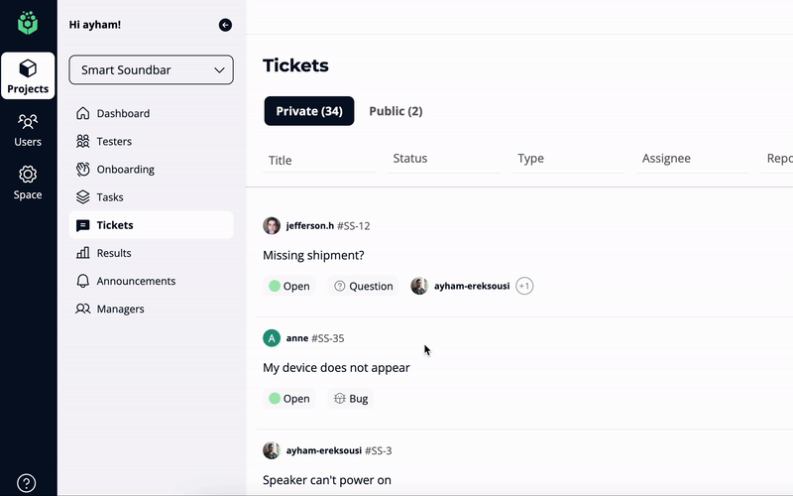This screenshot has height=496, width=793.
Task: Click the ayham-ereksousi assignee name on SS-12
Action: (472, 286)
